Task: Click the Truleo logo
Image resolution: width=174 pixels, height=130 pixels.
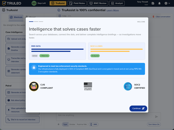Action: [x=11, y=3]
